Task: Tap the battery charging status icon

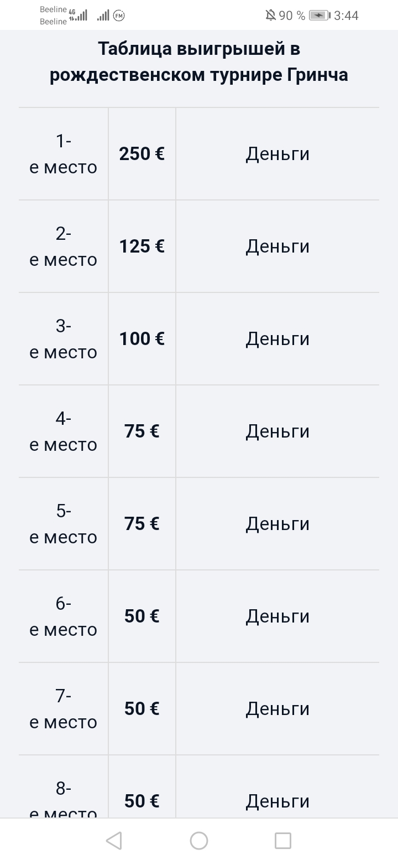Action: [319, 16]
